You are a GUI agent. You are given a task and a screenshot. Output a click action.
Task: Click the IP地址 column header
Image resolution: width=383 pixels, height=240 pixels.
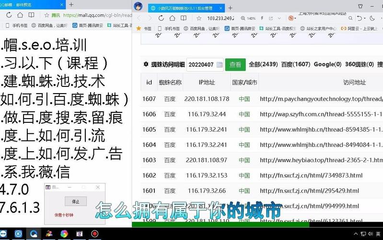pos(207,83)
